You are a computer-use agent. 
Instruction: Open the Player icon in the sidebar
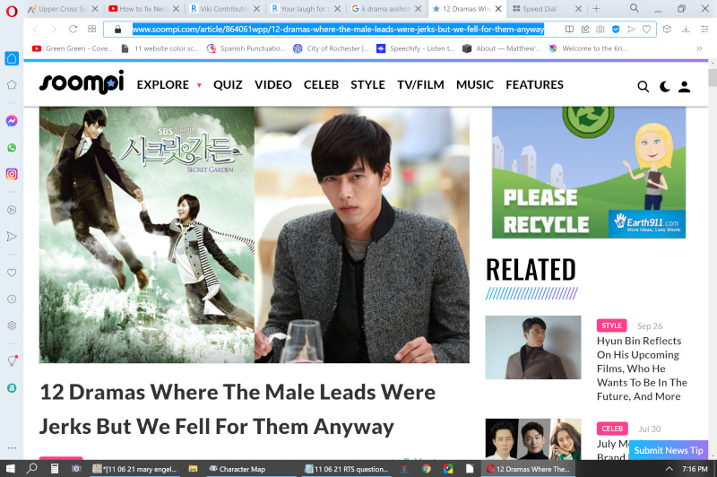[12, 210]
